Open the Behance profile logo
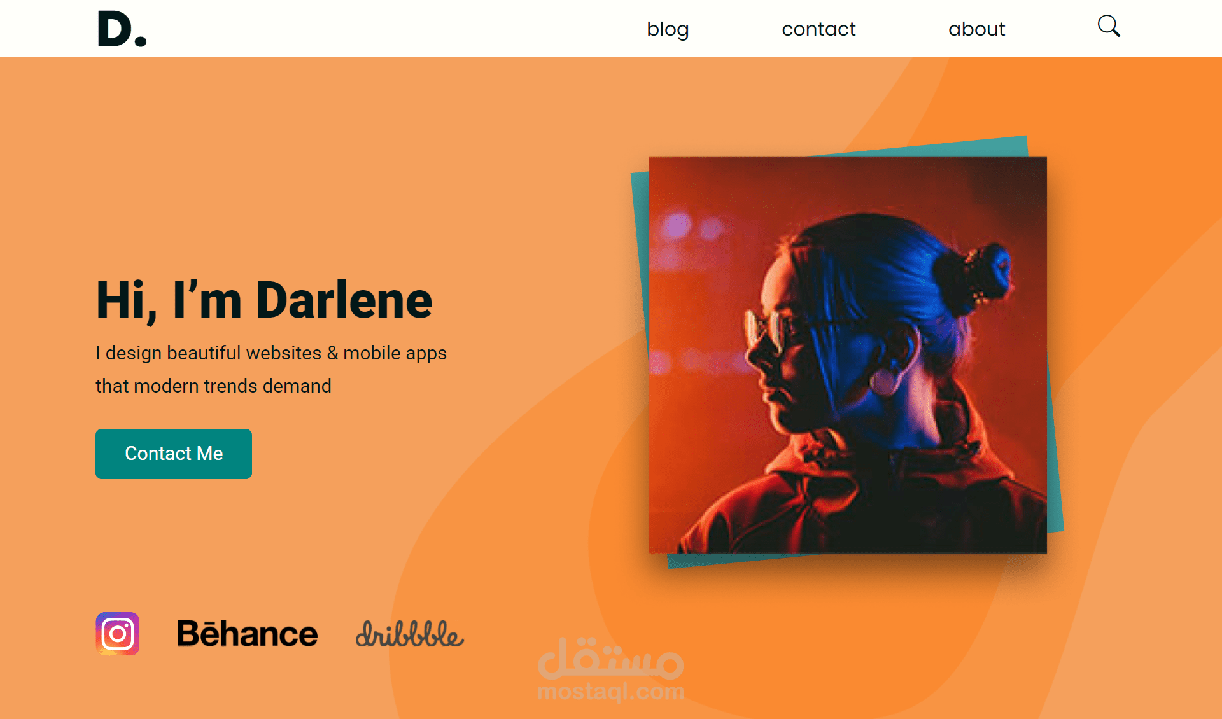1222x719 pixels. pos(247,634)
